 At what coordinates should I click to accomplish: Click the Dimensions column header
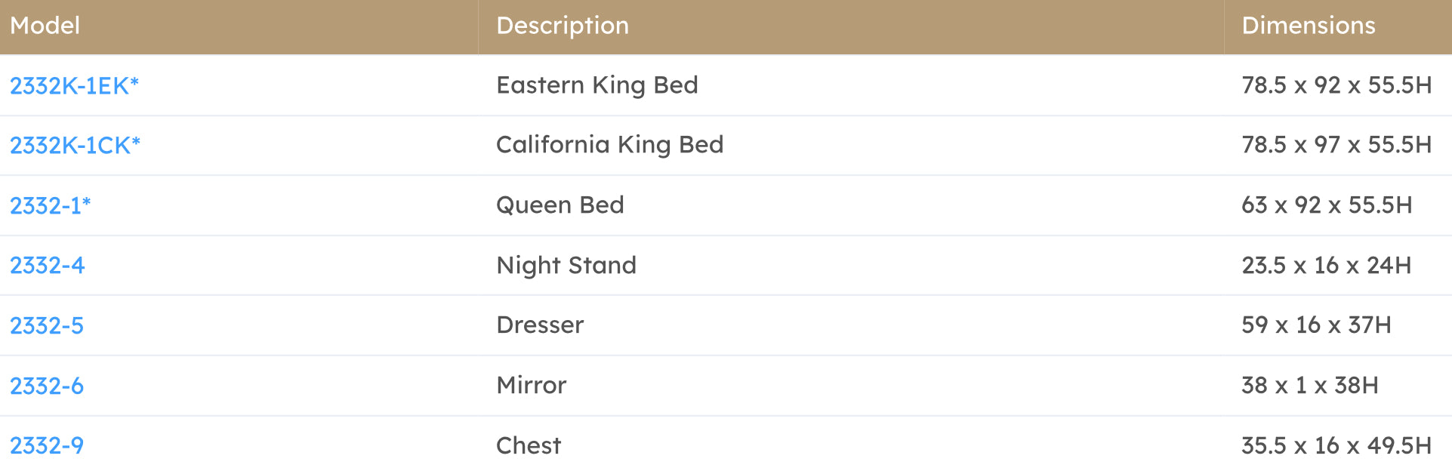1308,26
